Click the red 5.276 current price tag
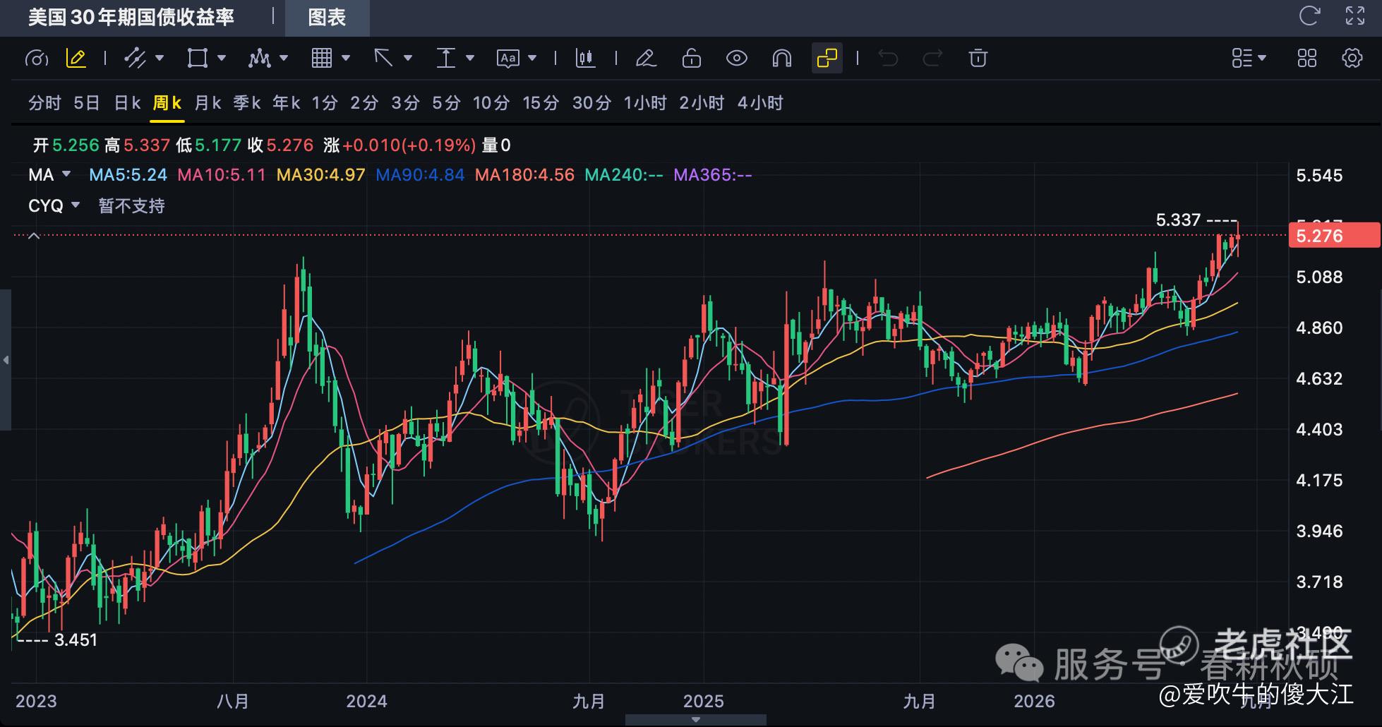The image size is (1382, 727). pyautogui.click(x=1334, y=235)
